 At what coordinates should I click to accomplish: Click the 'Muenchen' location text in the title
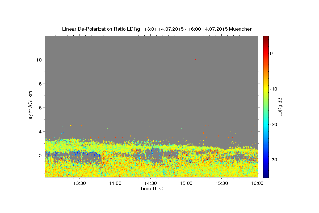click(241, 29)
